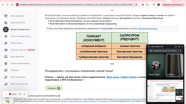Go to Варианты ЕГЭ
This screenshot has height=104, width=186.
[x=18, y=23]
